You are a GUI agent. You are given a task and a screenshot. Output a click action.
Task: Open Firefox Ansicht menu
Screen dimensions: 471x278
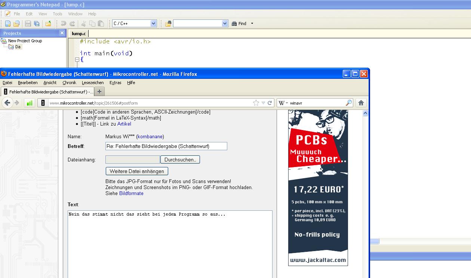[50, 83]
